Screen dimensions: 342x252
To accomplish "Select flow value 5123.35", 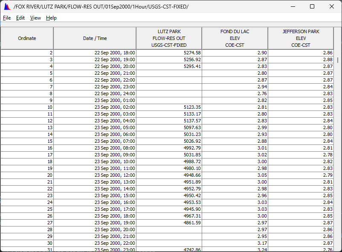I will pyautogui.click(x=169, y=107).
